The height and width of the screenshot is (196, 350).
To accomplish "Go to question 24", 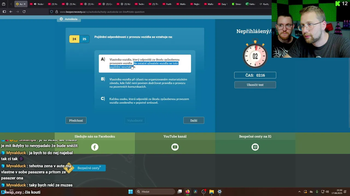I will [x=74, y=39].
